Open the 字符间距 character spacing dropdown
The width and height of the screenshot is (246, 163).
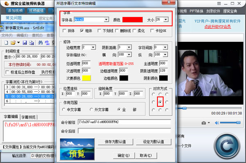coord(165,47)
